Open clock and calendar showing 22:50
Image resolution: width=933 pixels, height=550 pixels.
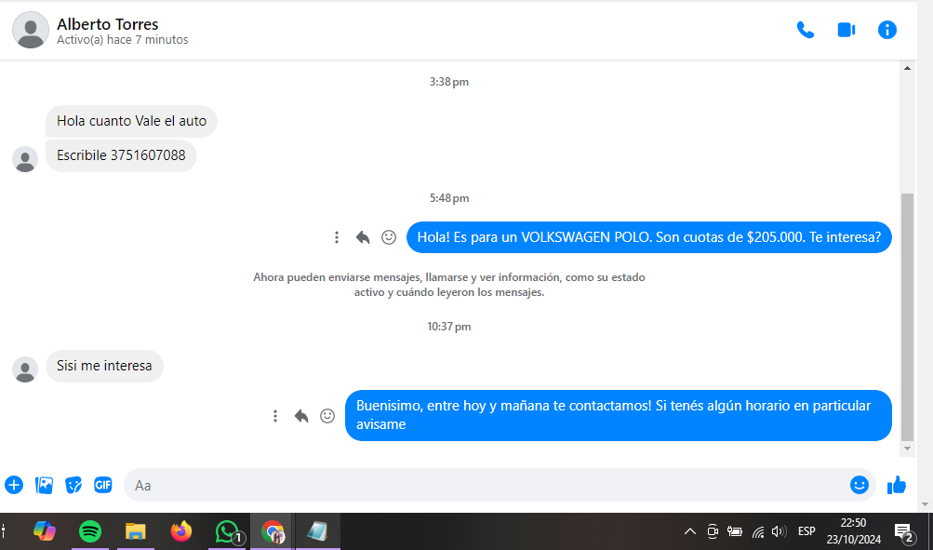pyautogui.click(x=853, y=531)
